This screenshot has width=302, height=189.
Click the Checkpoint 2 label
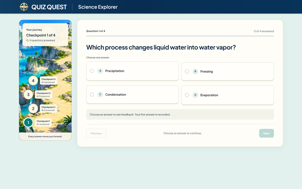pos(48,109)
